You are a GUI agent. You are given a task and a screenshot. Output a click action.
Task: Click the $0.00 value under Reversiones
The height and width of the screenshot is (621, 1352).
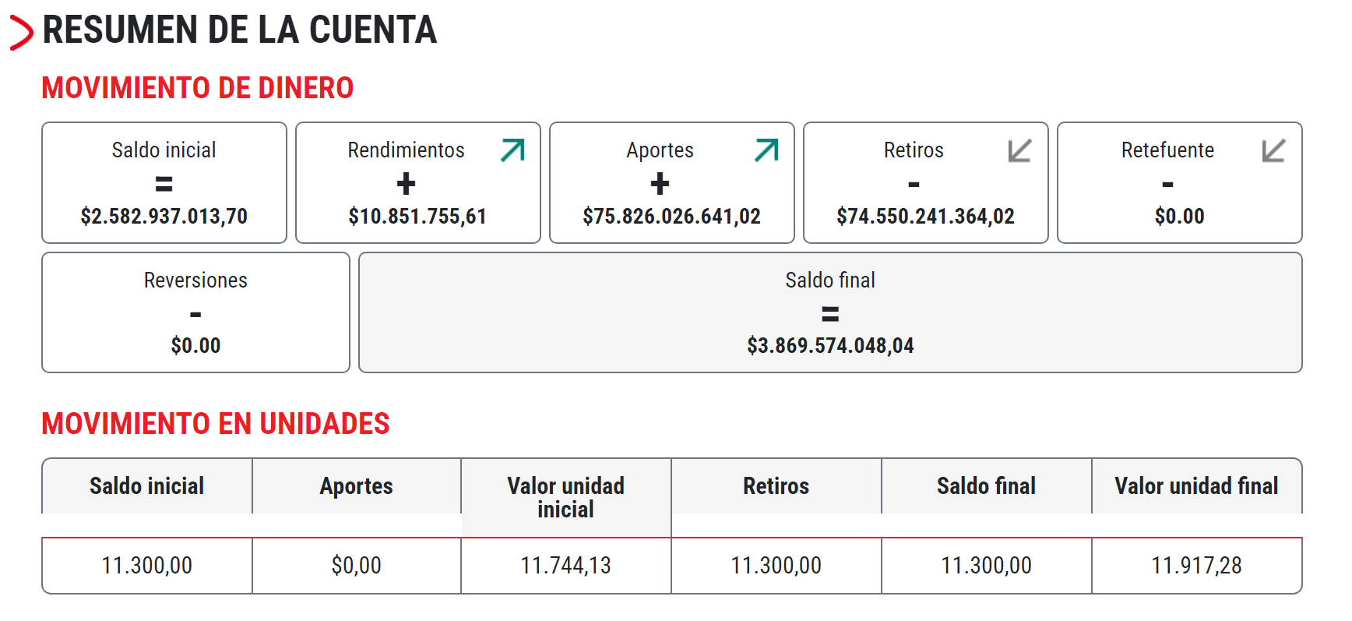(195, 345)
